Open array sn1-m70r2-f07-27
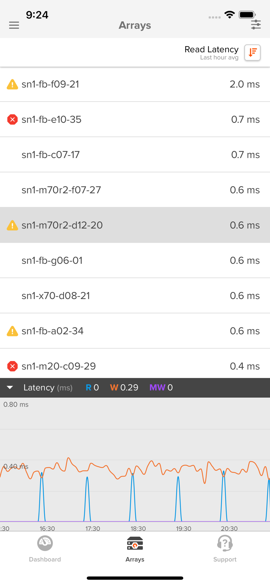The image size is (270, 585). pyautogui.click(x=135, y=190)
